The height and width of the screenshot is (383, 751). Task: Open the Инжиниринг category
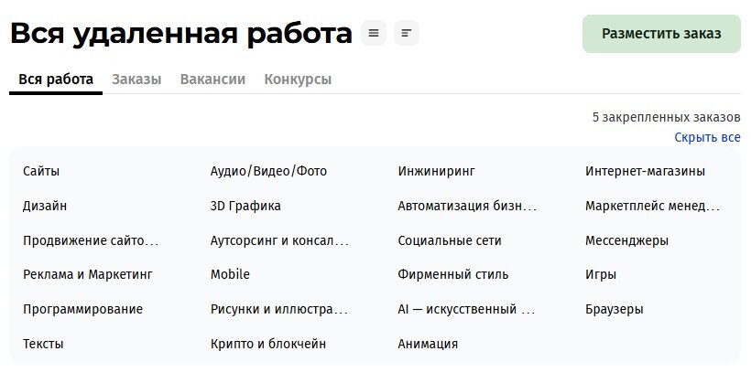tap(436, 171)
